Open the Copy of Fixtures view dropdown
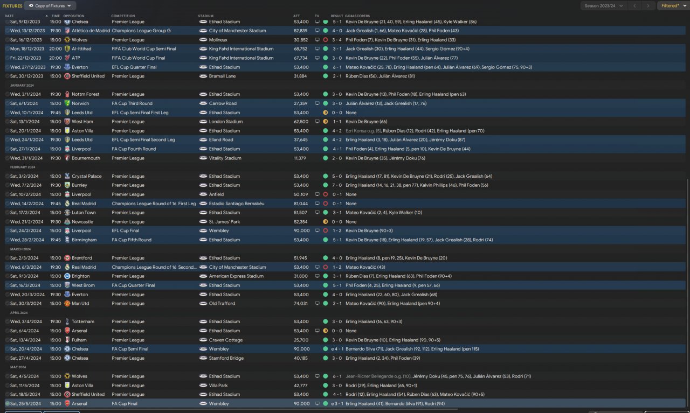 point(49,6)
